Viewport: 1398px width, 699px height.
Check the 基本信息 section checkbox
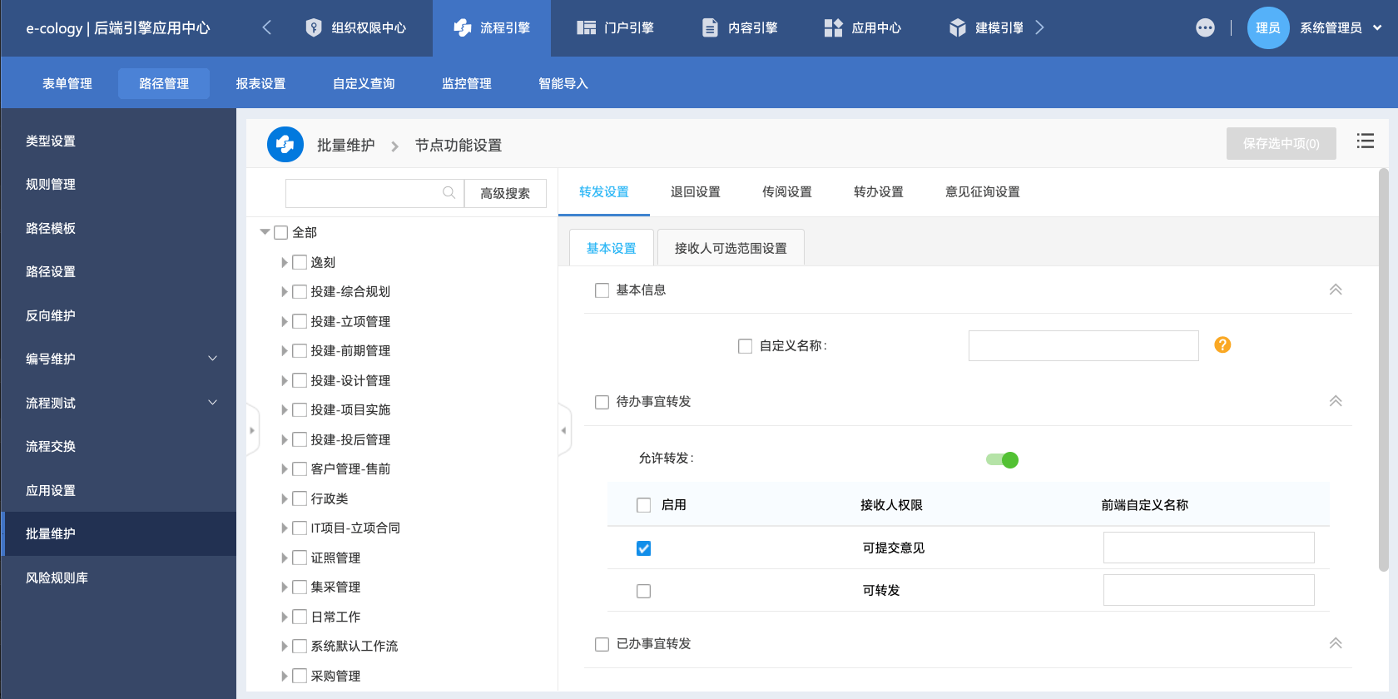coord(602,290)
